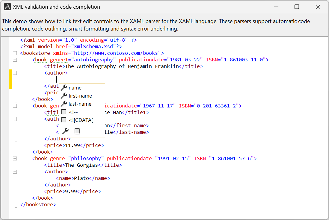Click 'The Gorgias' title text
Screen dimensions: 329x220
(x=82, y=165)
